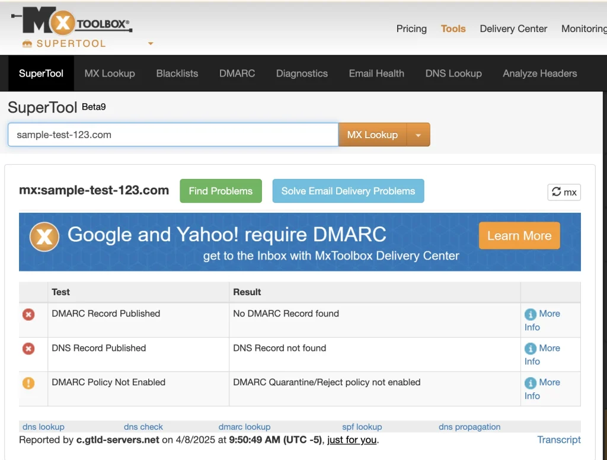Click the spf lookup link
This screenshot has width=607, height=460.
tap(362, 427)
